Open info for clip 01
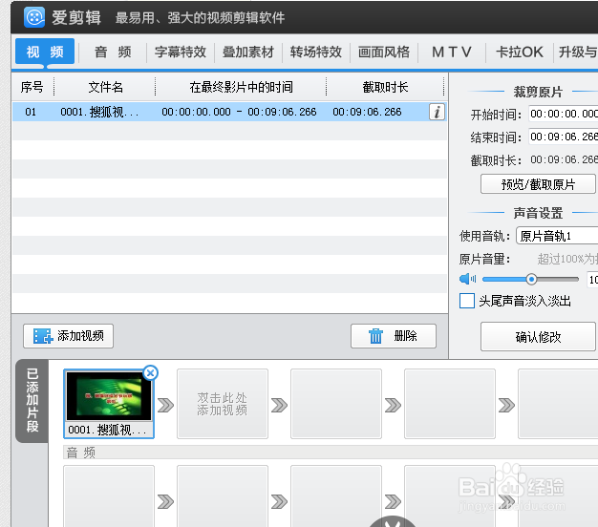This screenshot has height=527, width=598. [x=437, y=112]
